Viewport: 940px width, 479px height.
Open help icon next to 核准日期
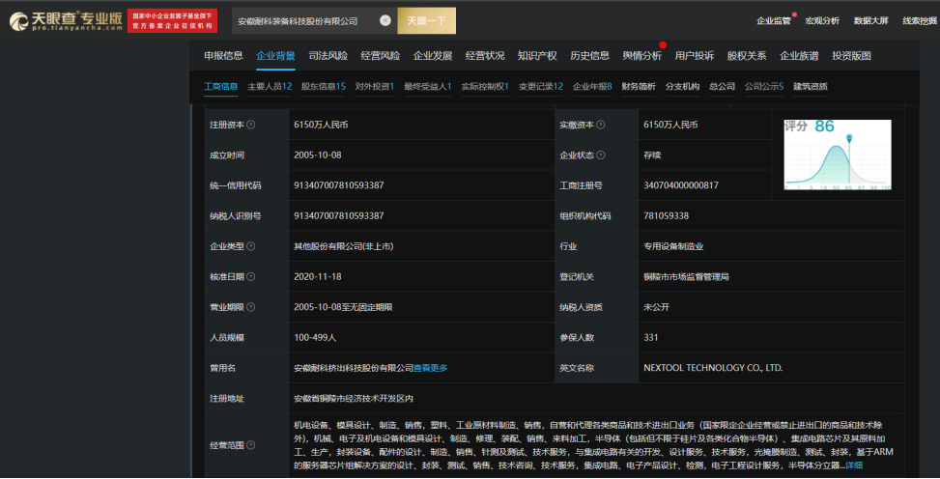[x=250, y=277]
